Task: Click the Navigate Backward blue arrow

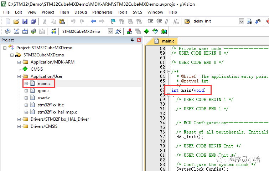Action: (93, 21)
